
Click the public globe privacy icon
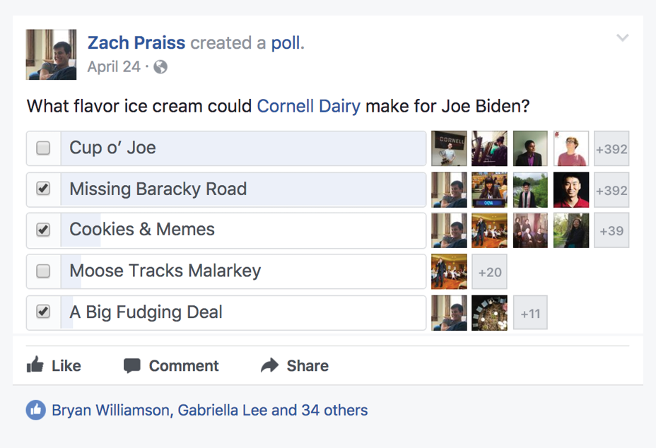click(160, 67)
